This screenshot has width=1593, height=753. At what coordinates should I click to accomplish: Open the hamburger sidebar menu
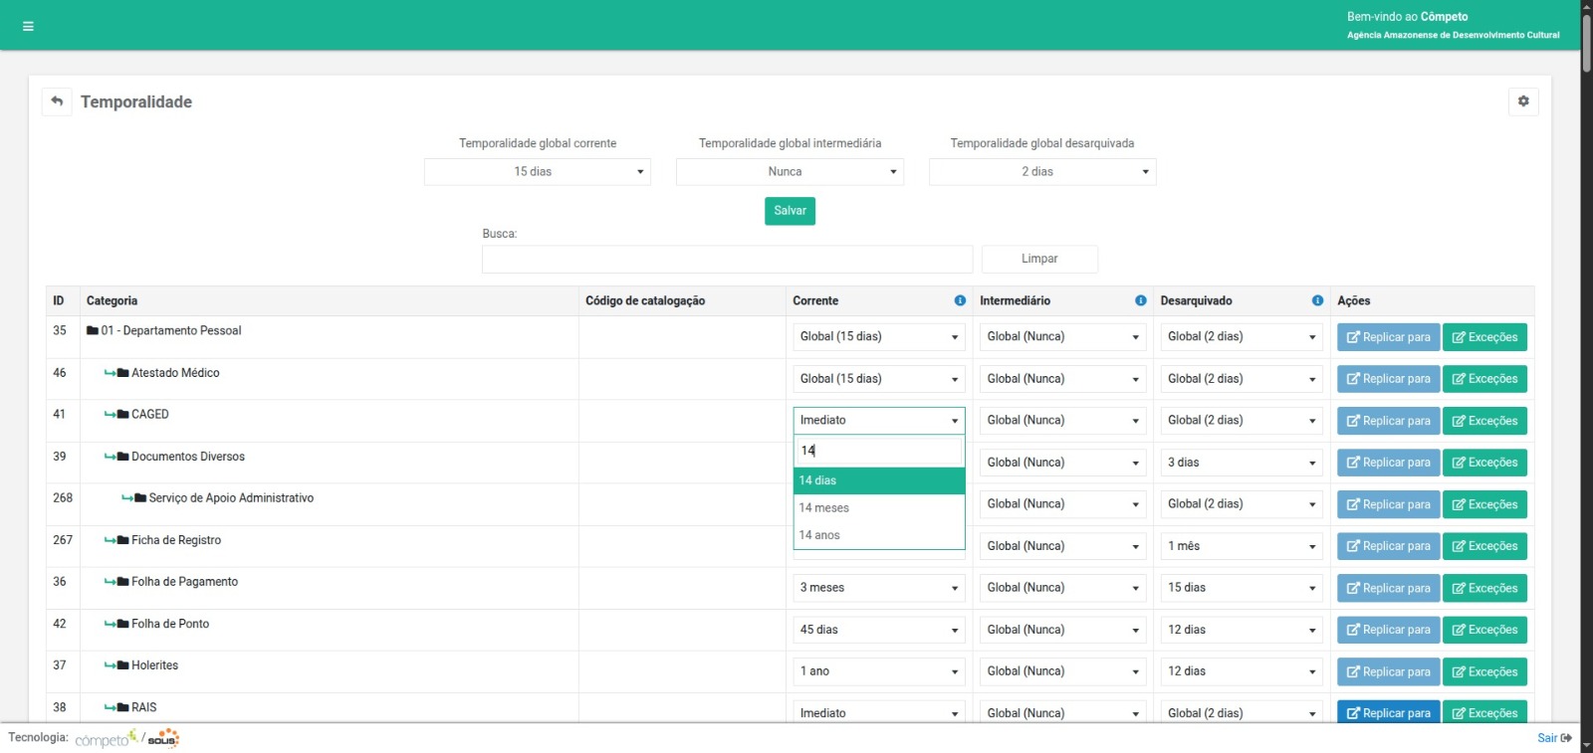click(28, 26)
